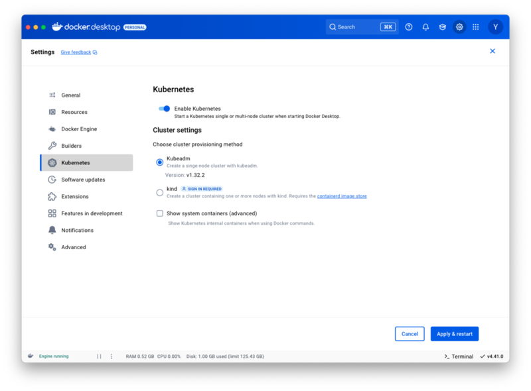Click the Docker whale logo in header
This screenshot has height=391, width=531.
(57, 27)
